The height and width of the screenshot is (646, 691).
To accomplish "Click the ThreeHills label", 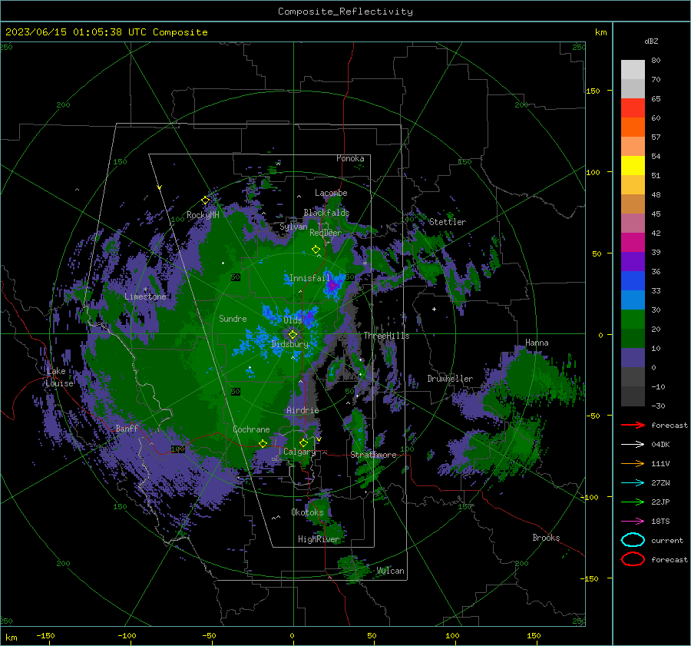I will [386, 336].
